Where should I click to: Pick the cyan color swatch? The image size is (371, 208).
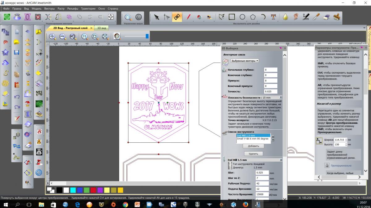pyautogui.click(x=73, y=190)
